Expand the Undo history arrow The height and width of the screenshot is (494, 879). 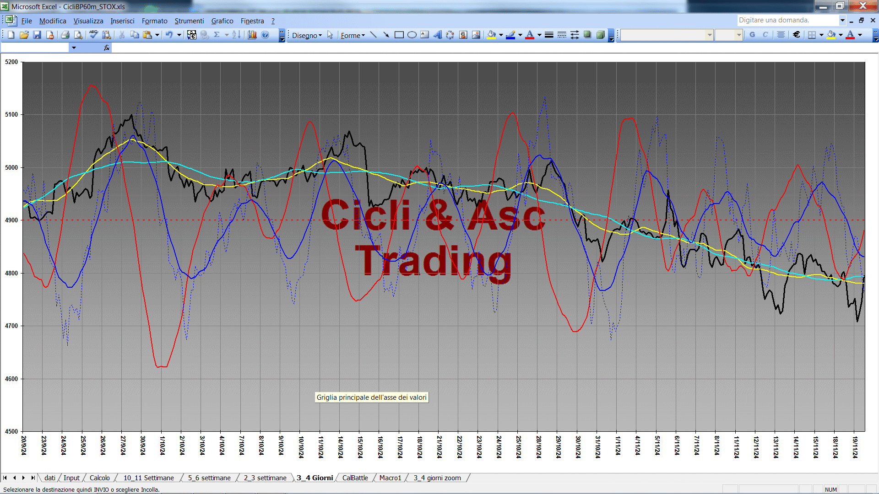click(x=179, y=35)
